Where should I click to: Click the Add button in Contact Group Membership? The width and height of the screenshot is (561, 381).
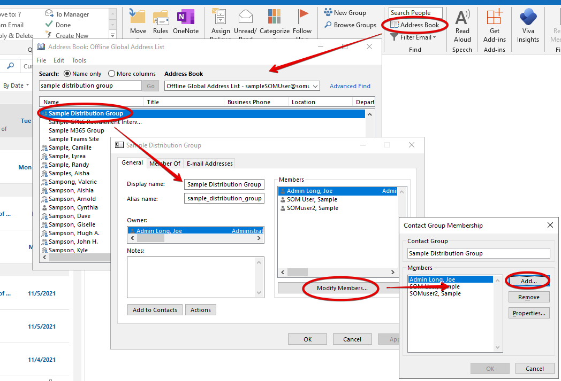click(528, 281)
